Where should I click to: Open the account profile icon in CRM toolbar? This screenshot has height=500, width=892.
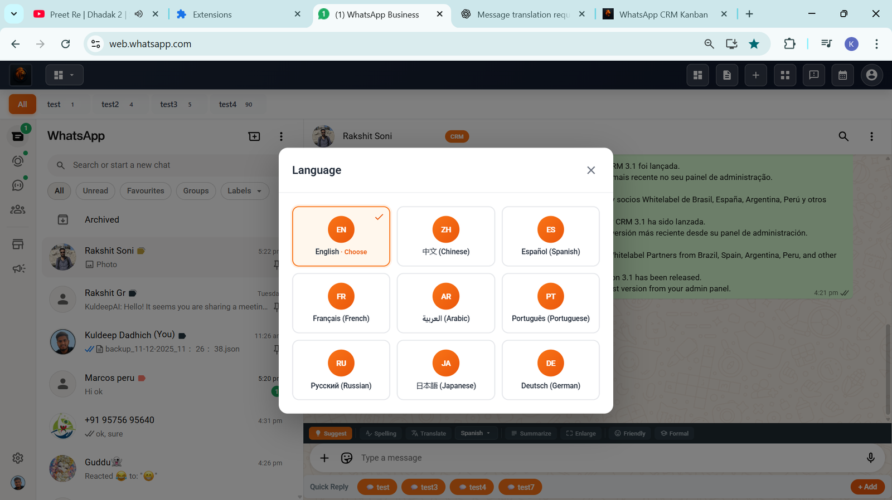pyautogui.click(x=872, y=75)
